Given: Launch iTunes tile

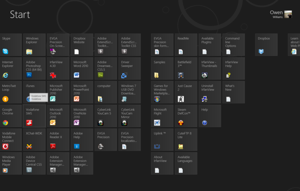Looking at the screenshot, I should click(x=34, y=92).
